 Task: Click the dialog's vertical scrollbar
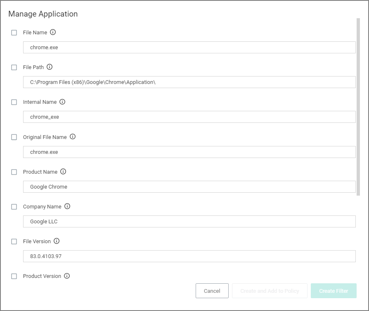point(358,107)
